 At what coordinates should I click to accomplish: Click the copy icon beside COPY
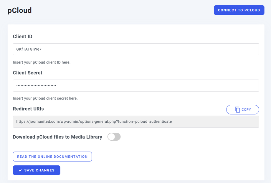[237, 110]
